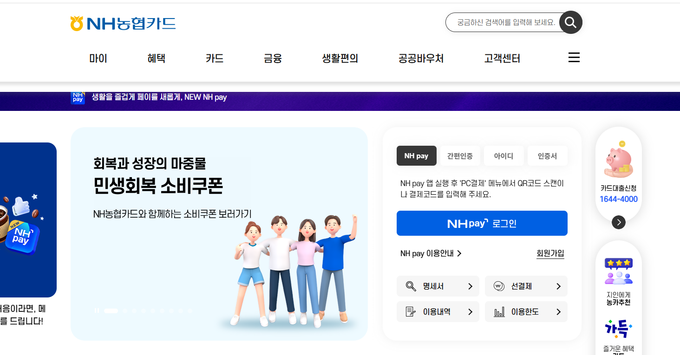
Task: Open the 카드 menu
Action: point(215,58)
